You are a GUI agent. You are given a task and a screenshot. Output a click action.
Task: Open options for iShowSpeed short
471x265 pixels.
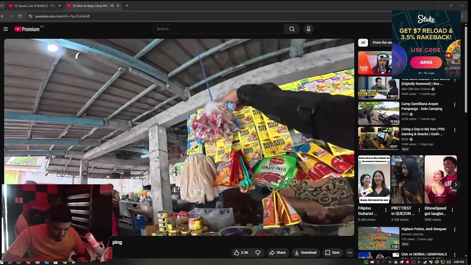(452, 210)
